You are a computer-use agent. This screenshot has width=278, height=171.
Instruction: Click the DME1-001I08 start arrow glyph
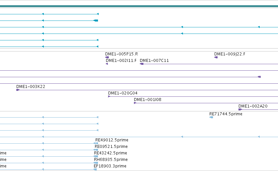point(135,103)
